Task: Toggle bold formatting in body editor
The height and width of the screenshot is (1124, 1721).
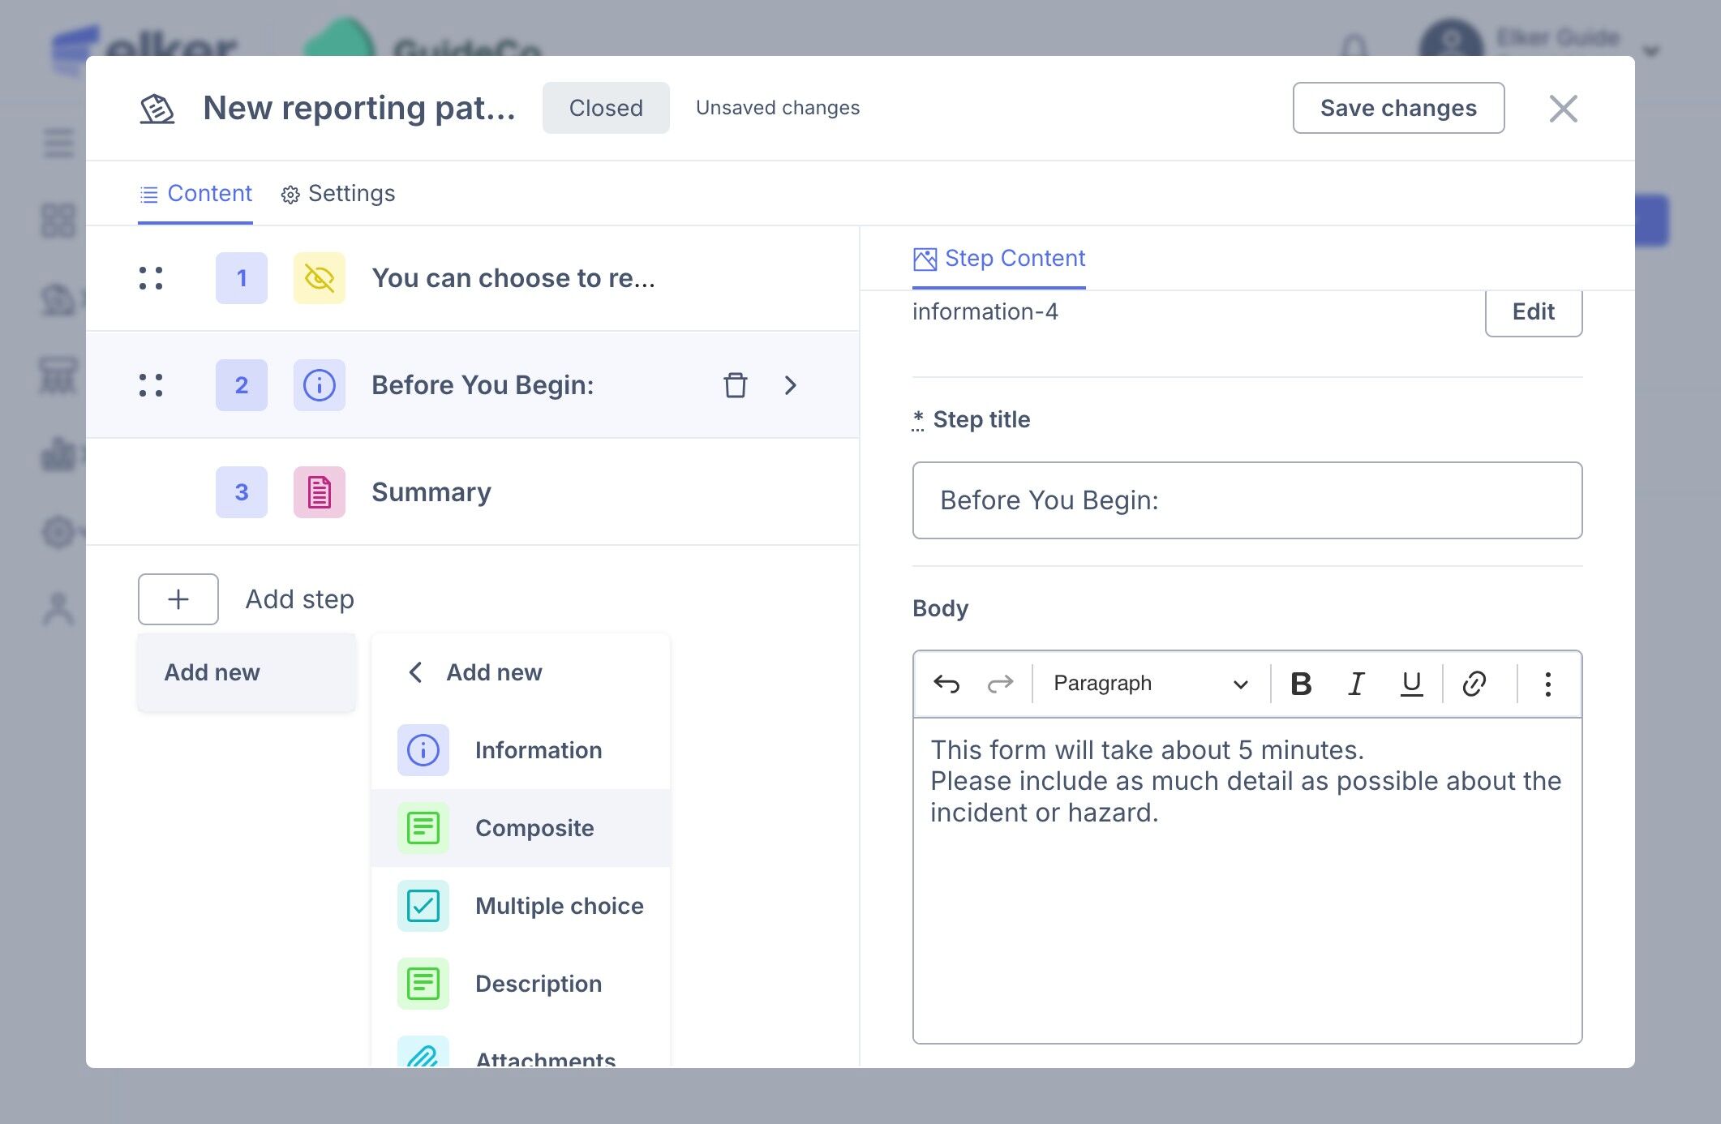Action: 1301,684
